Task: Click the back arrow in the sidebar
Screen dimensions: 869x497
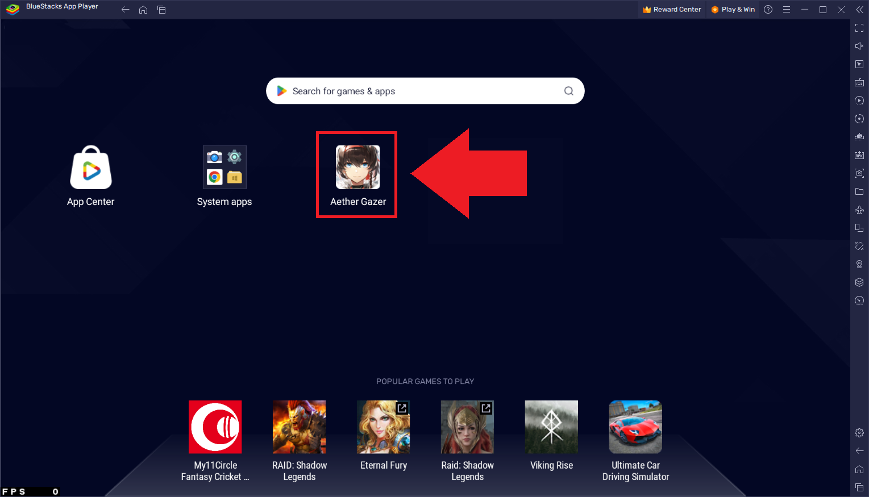Action: click(x=859, y=451)
